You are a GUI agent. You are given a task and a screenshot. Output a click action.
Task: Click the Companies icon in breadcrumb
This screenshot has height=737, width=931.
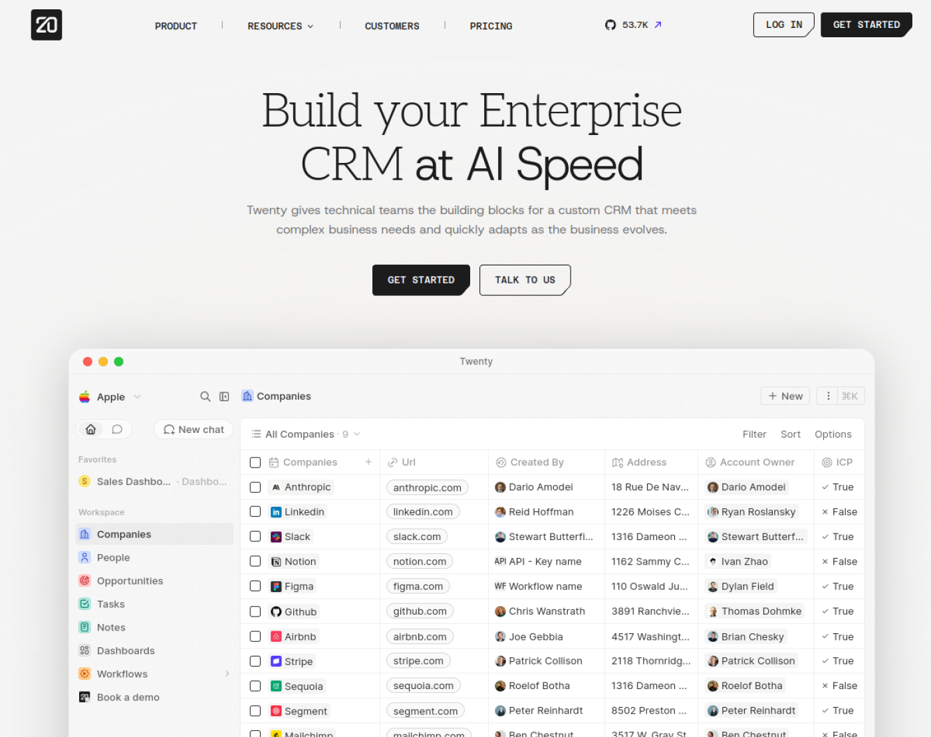(247, 396)
